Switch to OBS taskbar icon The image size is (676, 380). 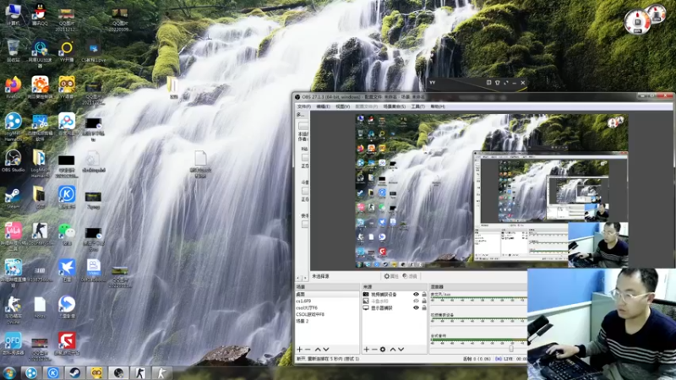point(118,372)
